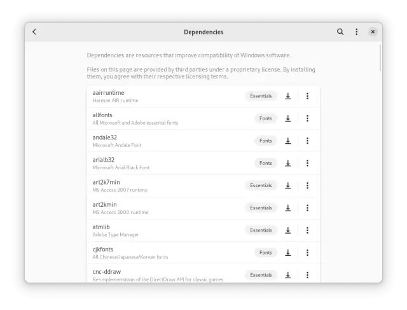The width and height of the screenshot is (407, 310).
Task: Go back using the header back arrow
Action: coord(34,32)
